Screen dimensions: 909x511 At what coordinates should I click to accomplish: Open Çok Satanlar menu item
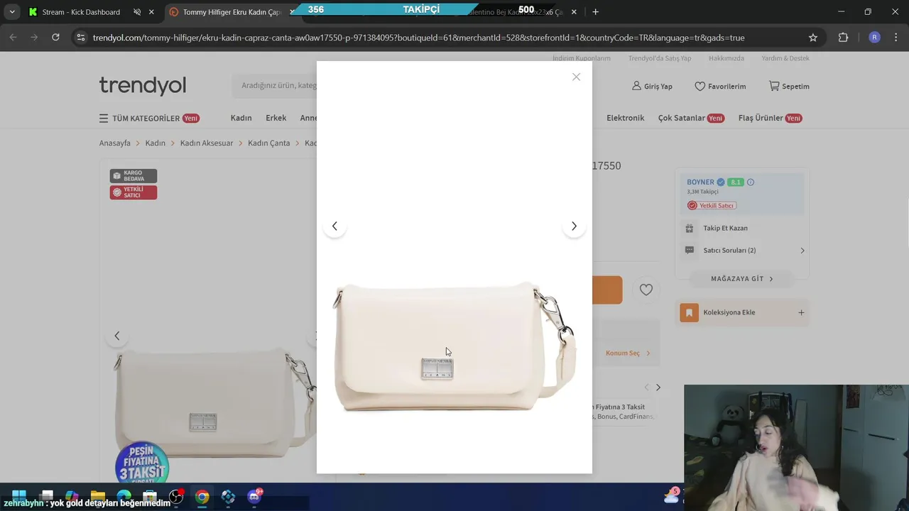[x=690, y=118]
